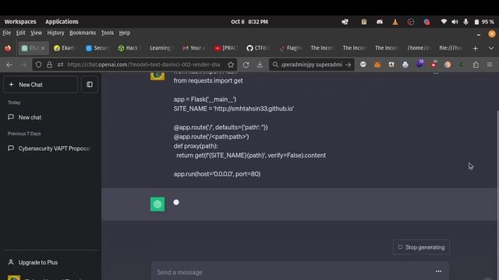This screenshot has width=499, height=280.
Task: Bookmark page with star icon
Action: tap(231, 65)
